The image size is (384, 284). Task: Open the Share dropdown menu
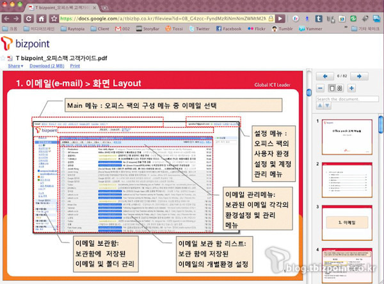[15, 66]
